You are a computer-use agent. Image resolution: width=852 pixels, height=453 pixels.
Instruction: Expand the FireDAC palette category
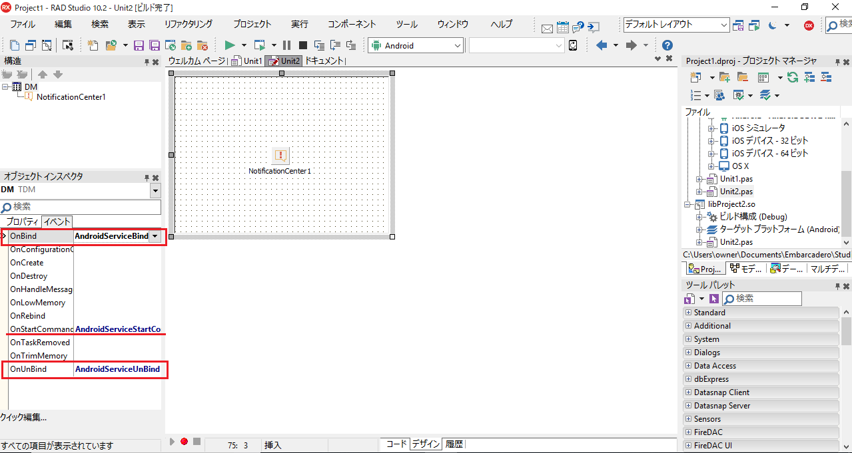click(x=688, y=432)
